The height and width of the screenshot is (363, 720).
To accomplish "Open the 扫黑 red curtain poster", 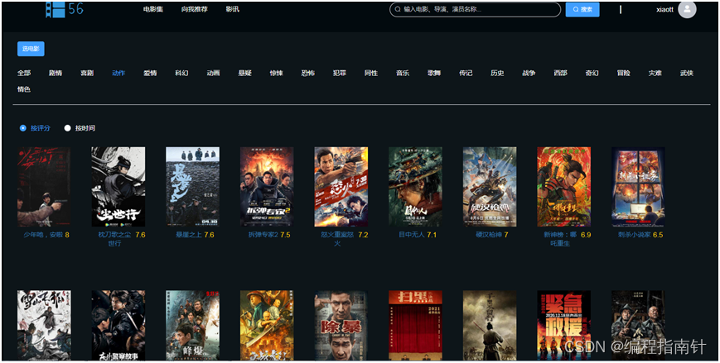I will (x=416, y=326).
